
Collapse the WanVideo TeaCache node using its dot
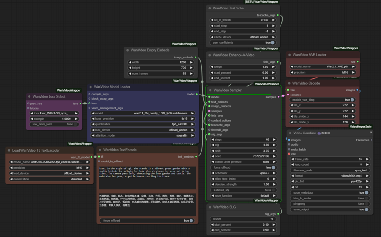point(210,8)
